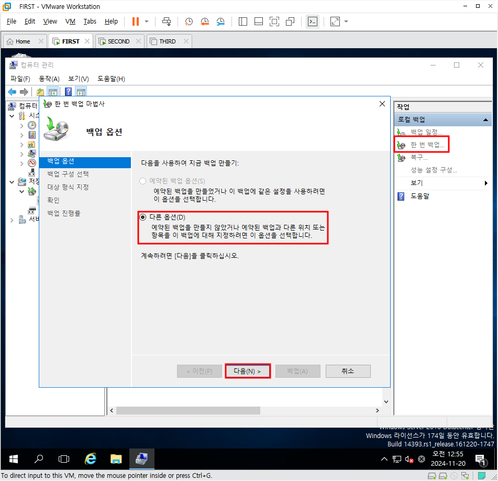Toggle the thumbnail bar icon

pyautogui.click(x=259, y=21)
